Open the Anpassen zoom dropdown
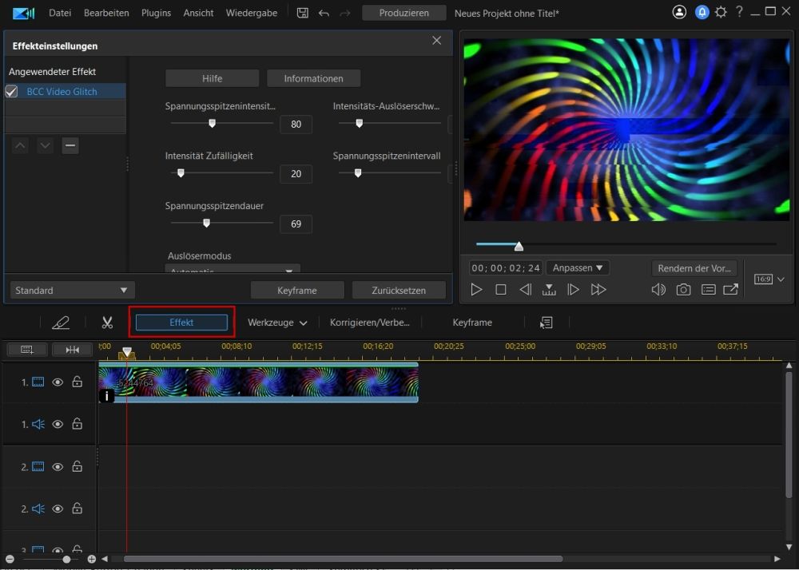 tap(578, 267)
